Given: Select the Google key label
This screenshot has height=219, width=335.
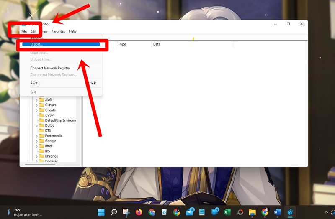Looking at the screenshot, I should tap(51, 141).
